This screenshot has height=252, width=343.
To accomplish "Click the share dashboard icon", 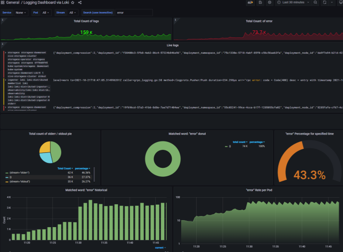I will click(80, 2).
